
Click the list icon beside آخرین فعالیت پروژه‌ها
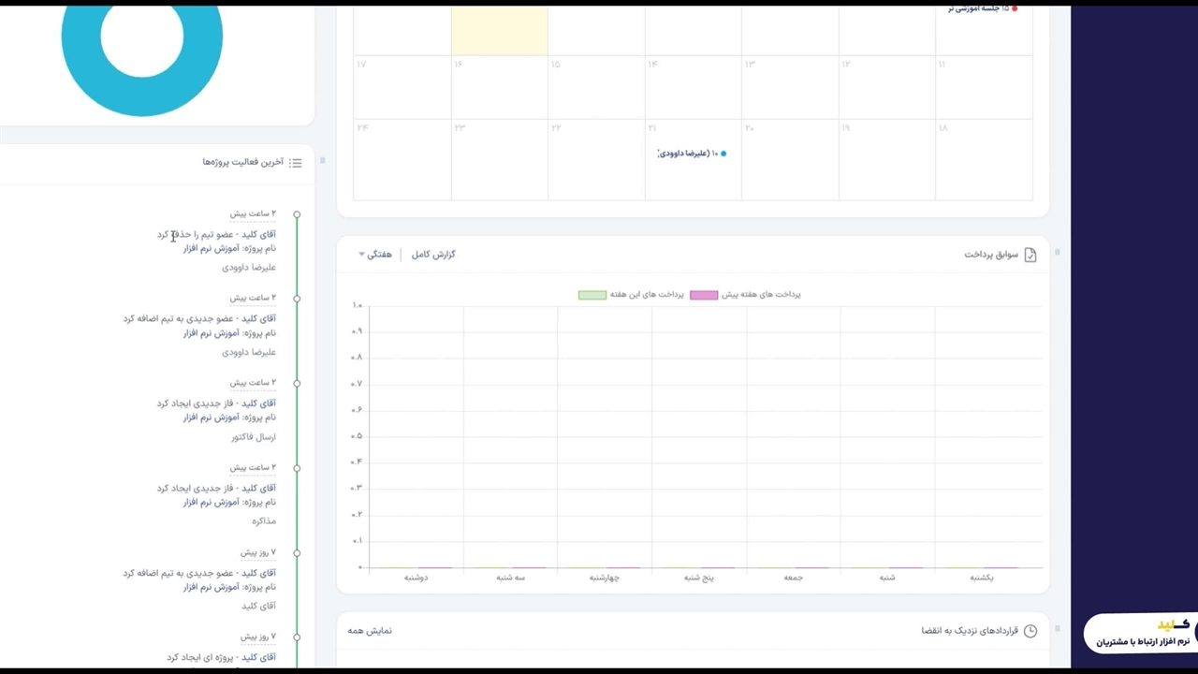[x=296, y=163]
